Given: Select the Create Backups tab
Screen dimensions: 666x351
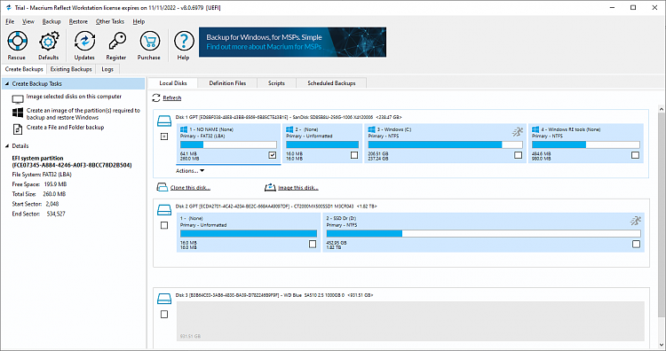Looking at the screenshot, I should [x=24, y=69].
